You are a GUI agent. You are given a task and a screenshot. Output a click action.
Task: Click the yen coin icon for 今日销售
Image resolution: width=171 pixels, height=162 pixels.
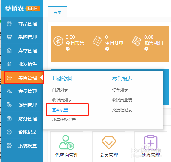(x=58, y=41)
